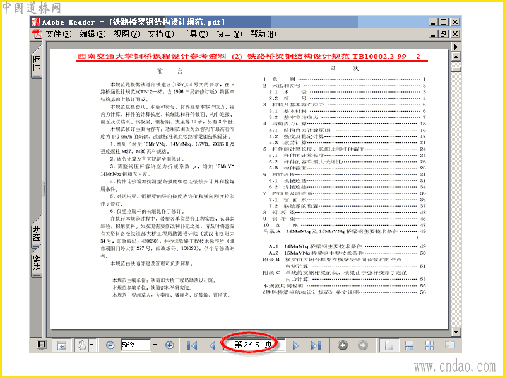Jump to the last page of the document

pyautogui.click(x=316, y=345)
